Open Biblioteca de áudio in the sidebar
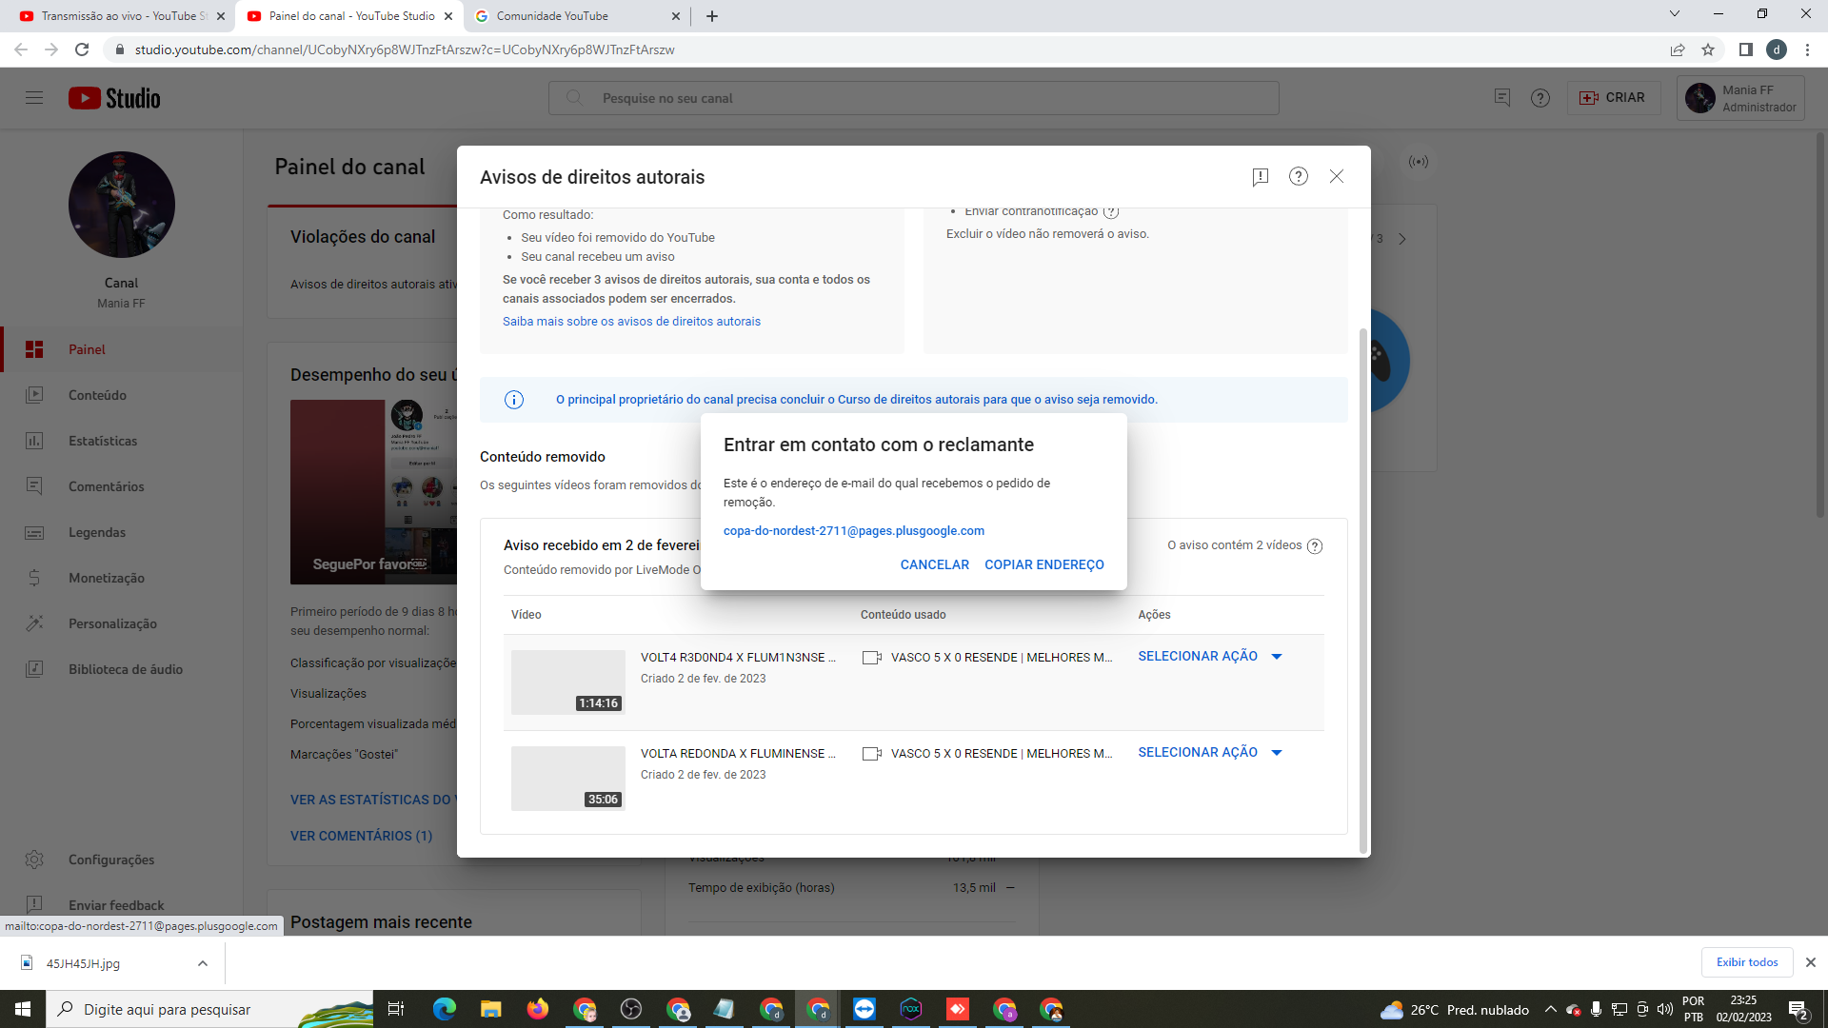This screenshot has height=1028, width=1828. tap(121, 669)
